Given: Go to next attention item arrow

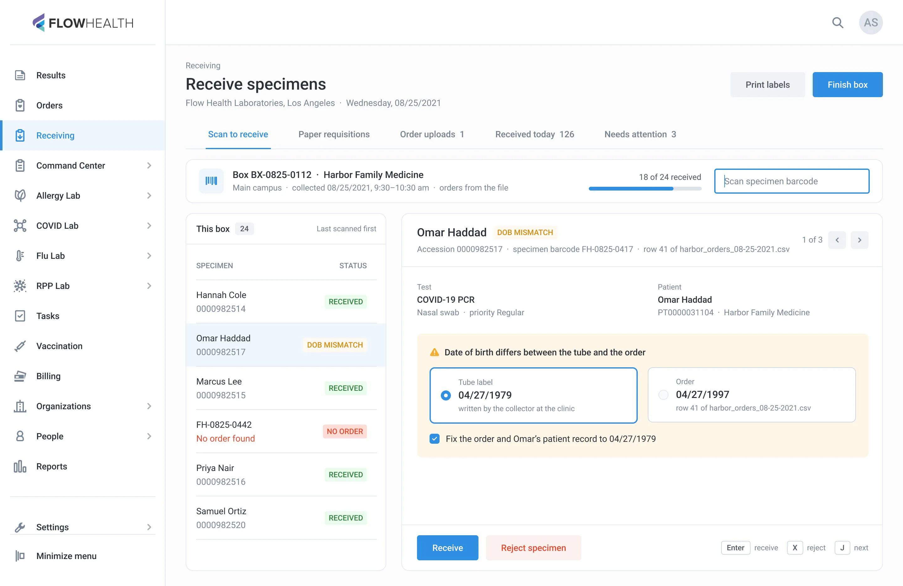Looking at the screenshot, I should [859, 240].
